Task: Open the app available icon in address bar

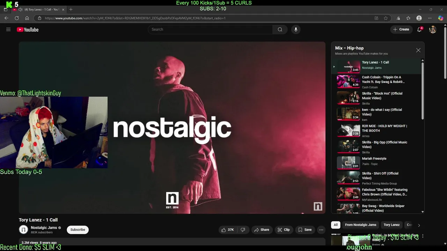Action: pyautogui.click(x=376, y=18)
